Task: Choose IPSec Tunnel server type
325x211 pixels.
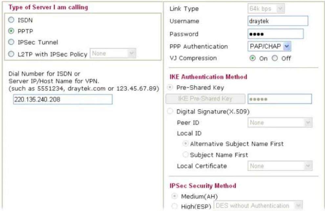Action: click(x=11, y=42)
